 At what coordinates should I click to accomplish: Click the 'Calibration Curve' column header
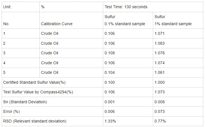click(57, 24)
